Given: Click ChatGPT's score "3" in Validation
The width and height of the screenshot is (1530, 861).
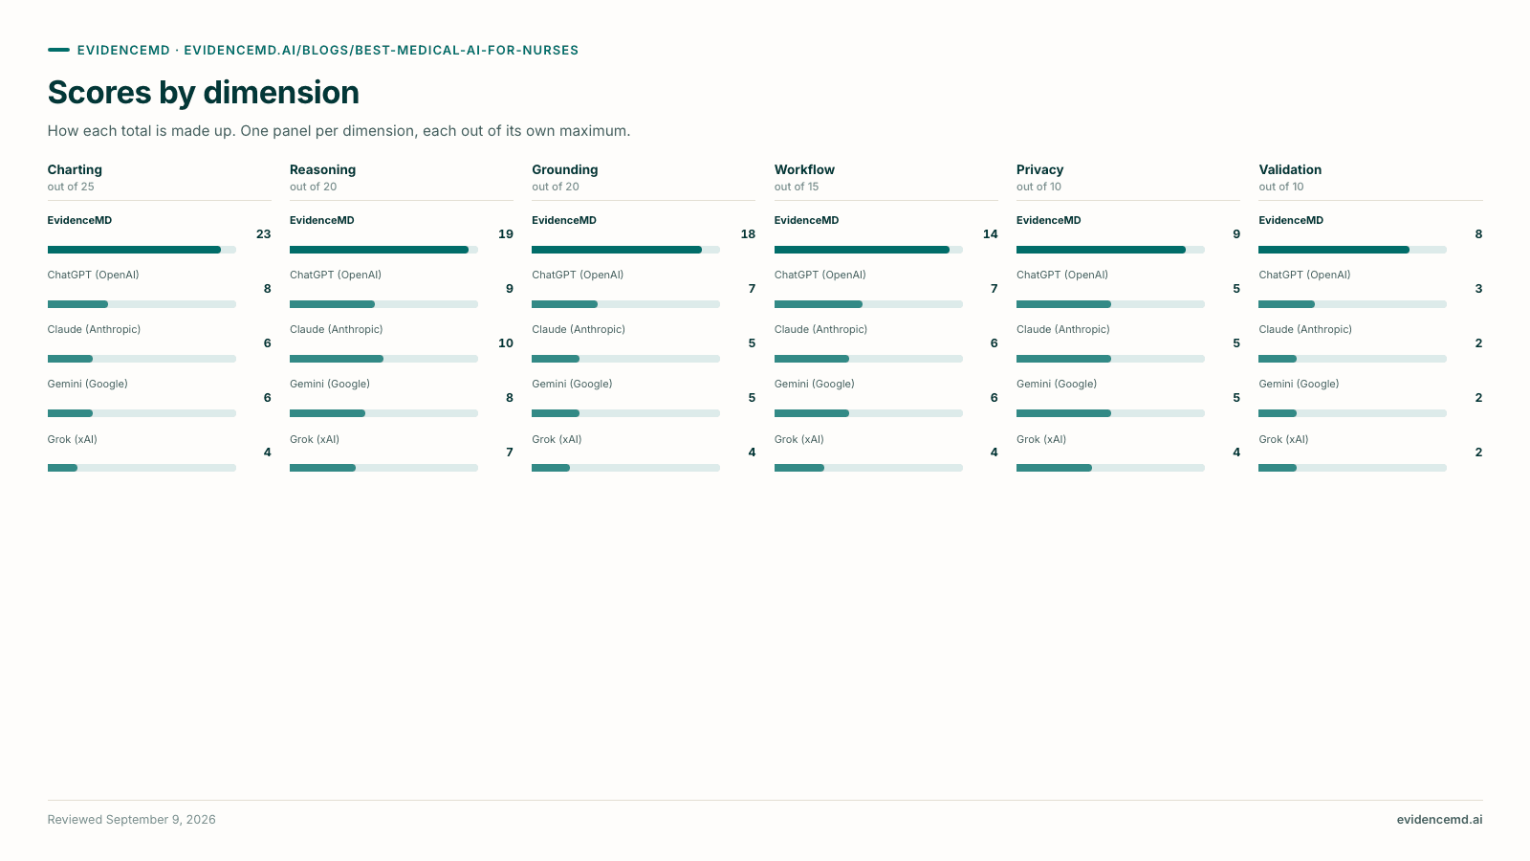Looking at the screenshot, I should tap(1478, 289).
